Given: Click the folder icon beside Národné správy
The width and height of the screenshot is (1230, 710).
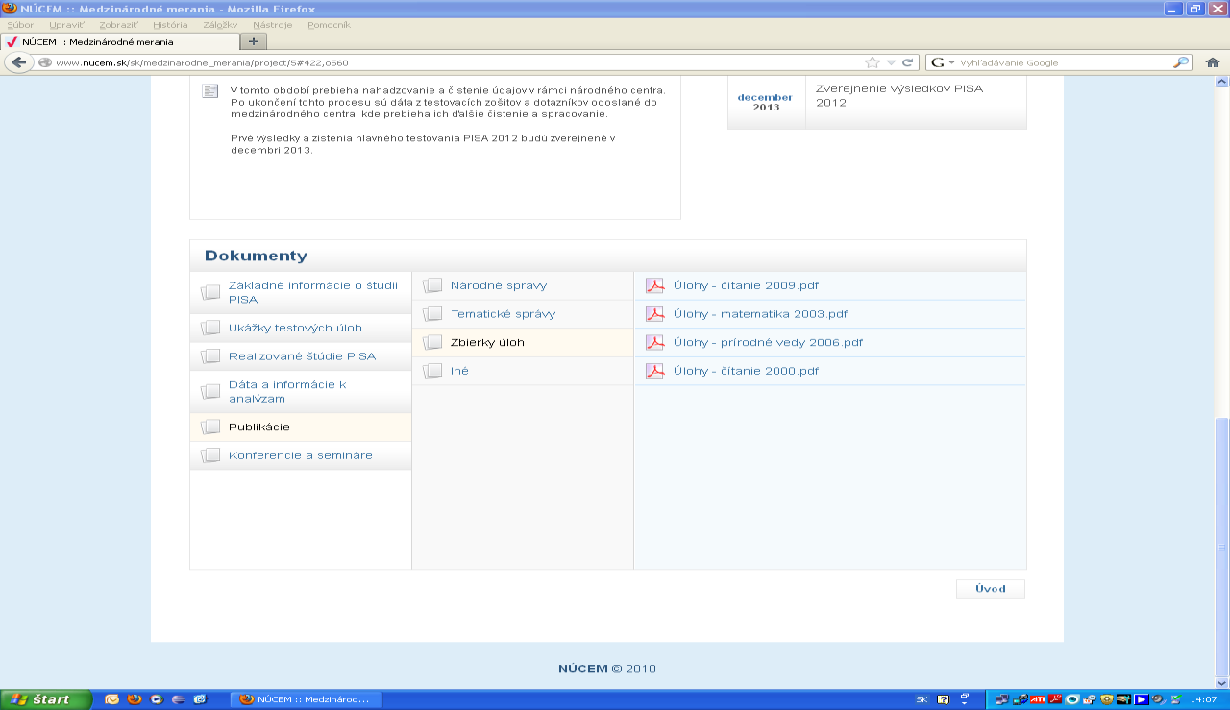Looking at the screenshot, I should point(432,285).
